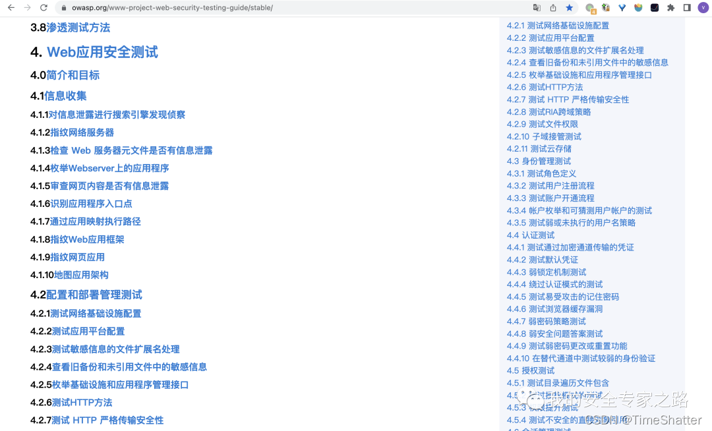Select sidebar 4.2.11 测试云存储

(x=539, y=148)
